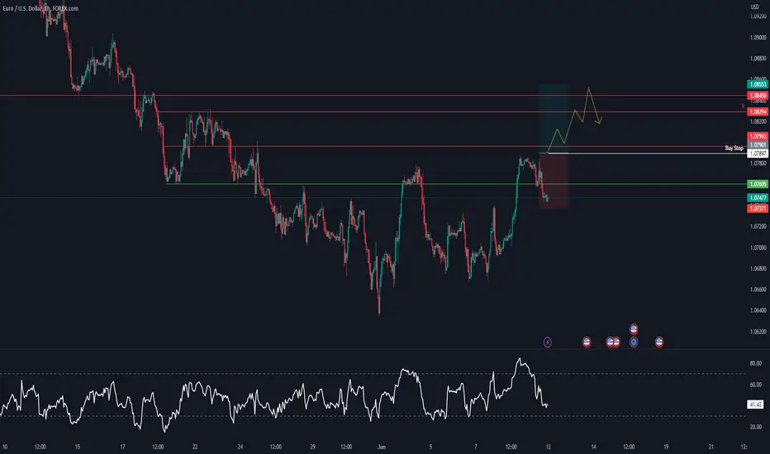The image size is (770, 454).
Task: Open the USD currency selector on price scale
Action: (755, 7)
